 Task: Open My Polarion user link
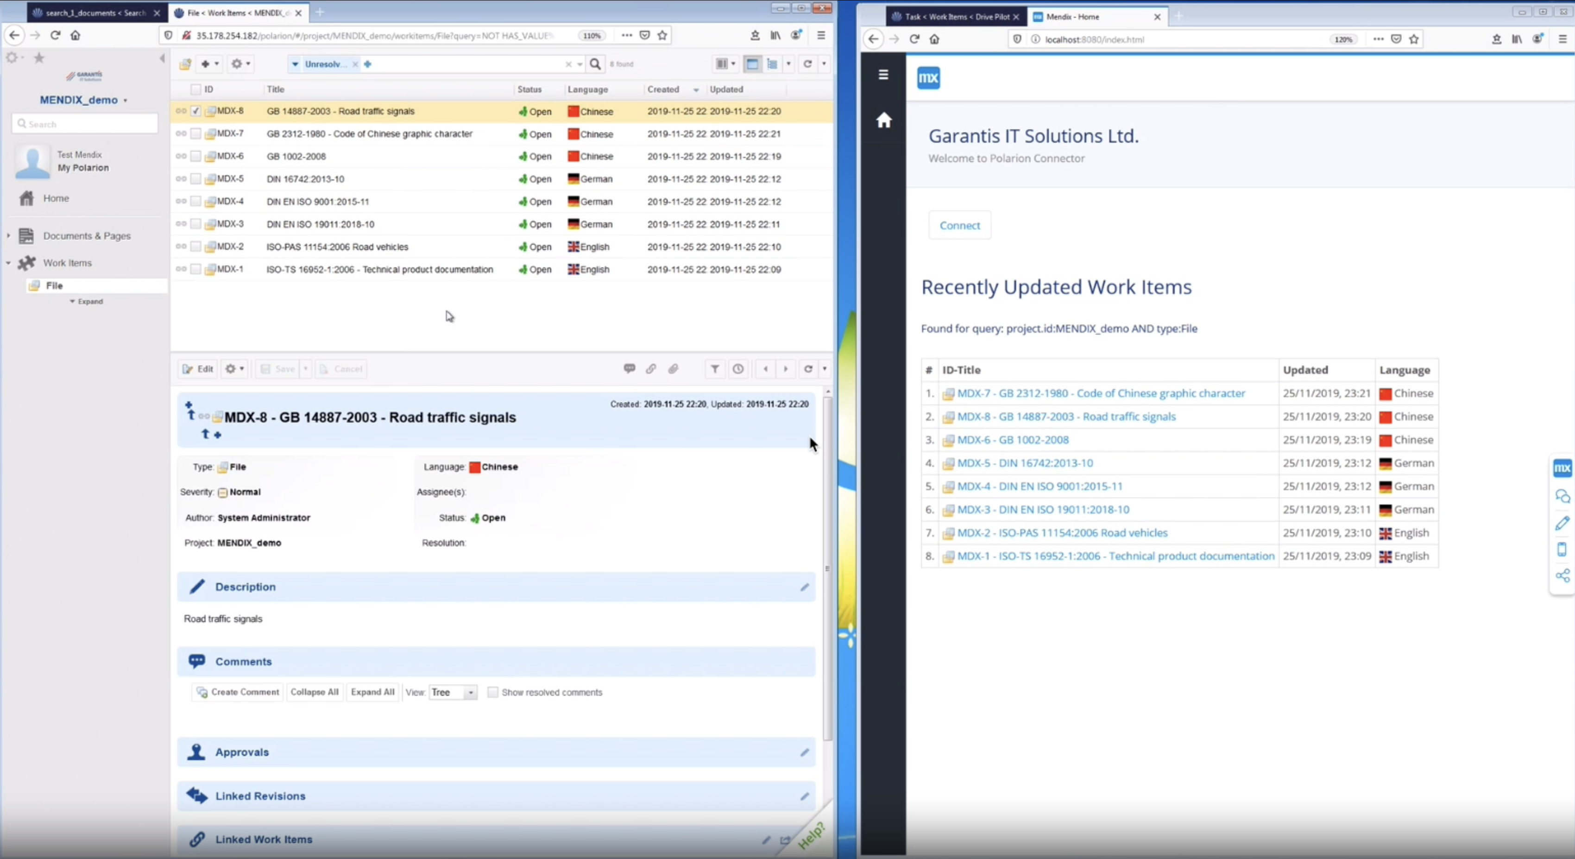pyautogui.click(x=83, y=168)
